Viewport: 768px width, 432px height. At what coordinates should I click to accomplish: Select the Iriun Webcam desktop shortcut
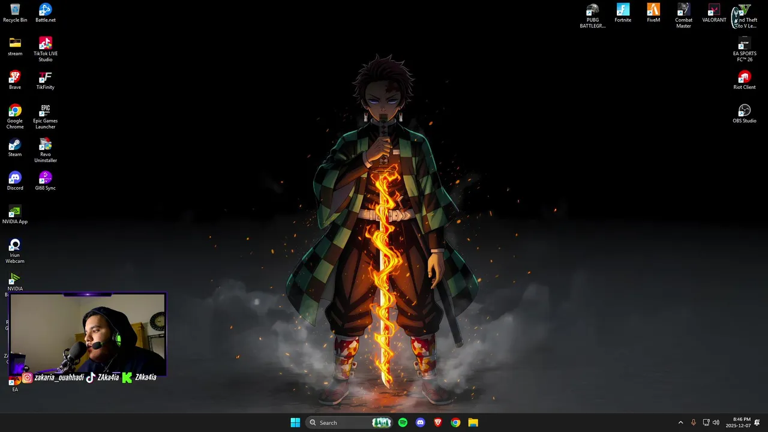tap(15, 251)
